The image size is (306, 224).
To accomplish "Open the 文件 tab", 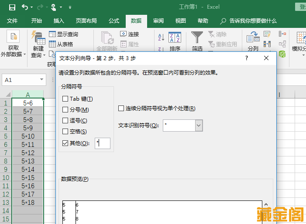I will pos(12,20).
